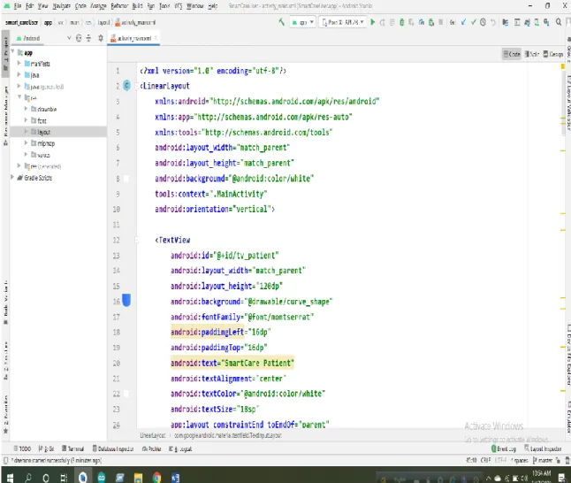The image size is (571, 483).
Task: Open the SDK Manager icon
Action: (x=546, y=22)
